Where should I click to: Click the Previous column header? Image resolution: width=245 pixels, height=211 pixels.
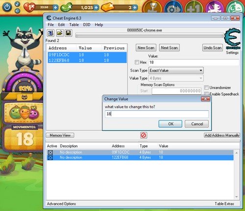point(114,48)
